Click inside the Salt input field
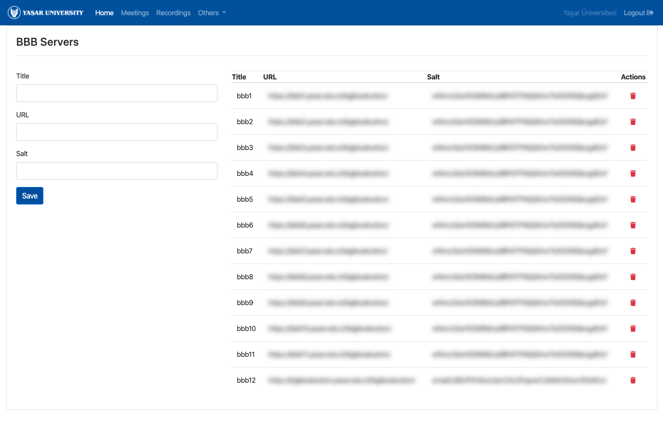 [116, 171]
